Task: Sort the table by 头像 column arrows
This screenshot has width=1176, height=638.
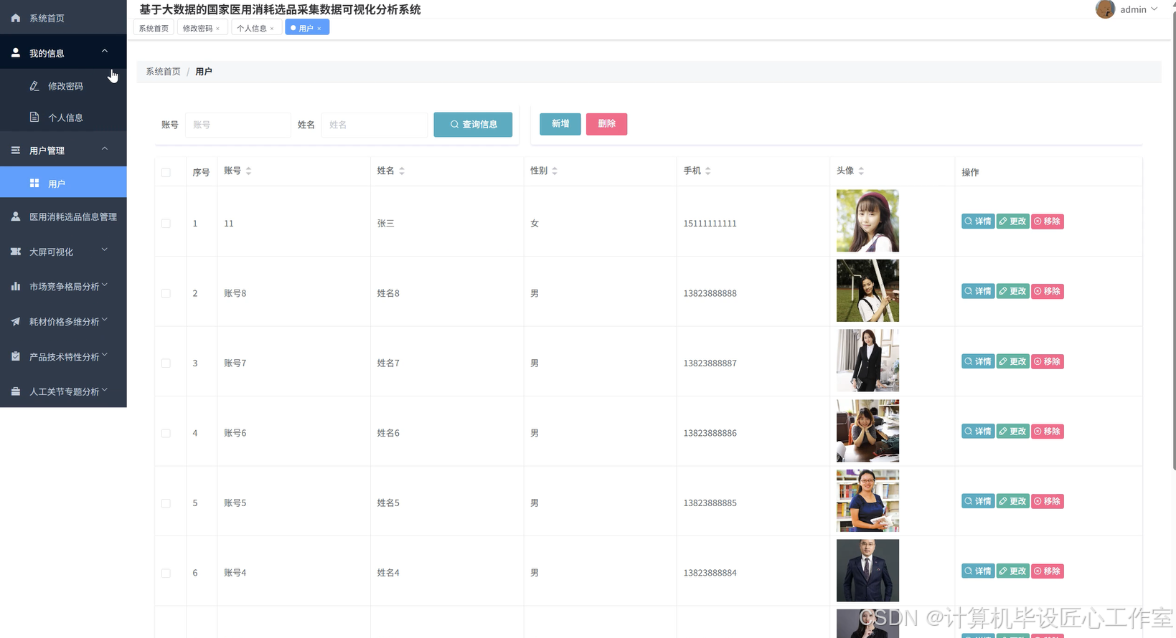Action: [861, 171]
